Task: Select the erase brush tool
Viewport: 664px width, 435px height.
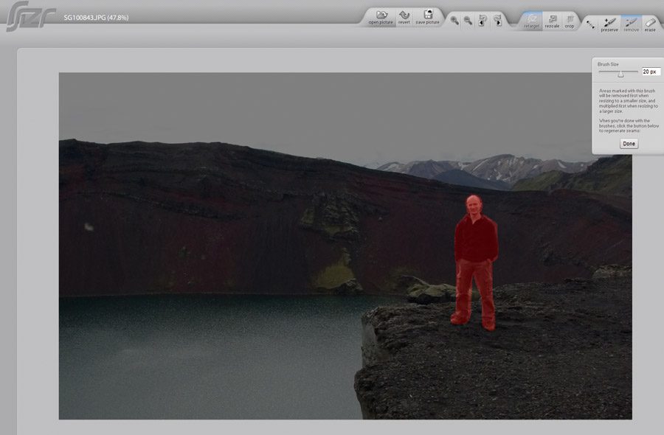Action: (650, 25)
